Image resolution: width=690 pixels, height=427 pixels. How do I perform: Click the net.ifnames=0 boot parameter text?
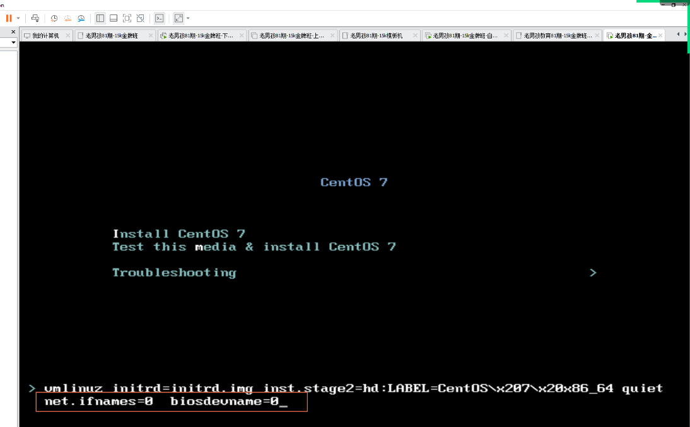coord(98,401)
